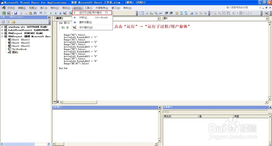Image resolution: width=272 pixels, height=146 pixels.
Task: Click the Parameter Info icon
Action: point(156,13)
